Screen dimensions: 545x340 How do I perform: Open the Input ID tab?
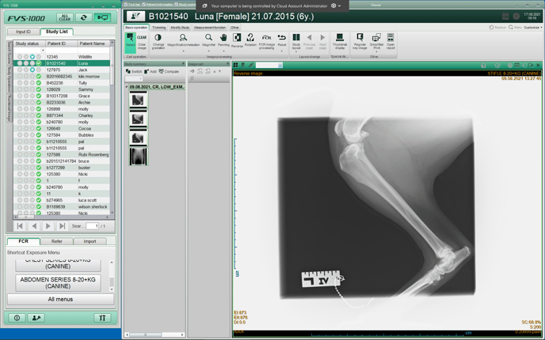pos(24,32)
